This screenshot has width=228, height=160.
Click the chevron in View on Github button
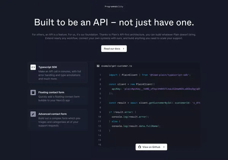(x=164, y=147)
